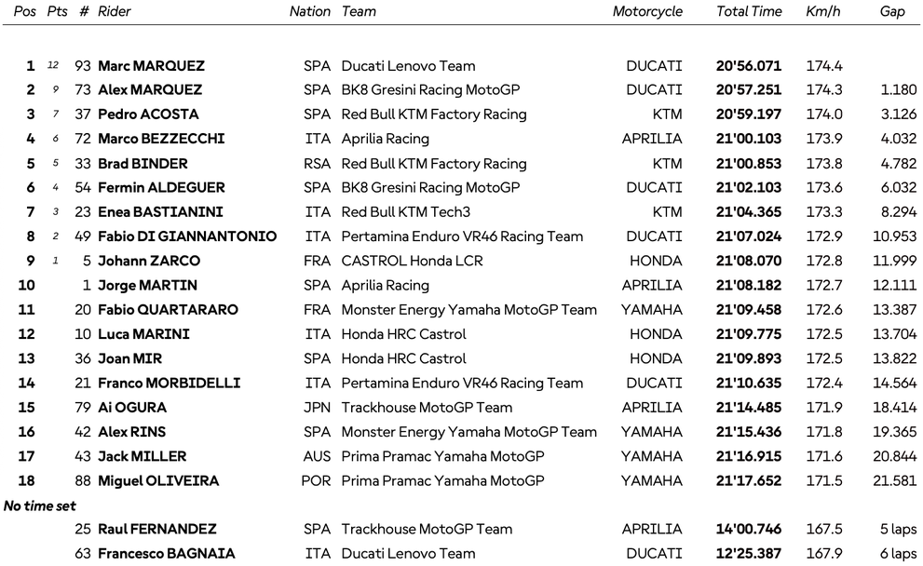Click Raul FERNANDEZ's time 14'00.746
Image resolution: width=923 pixels, height=566 pixels.
(x=749, y=529)
